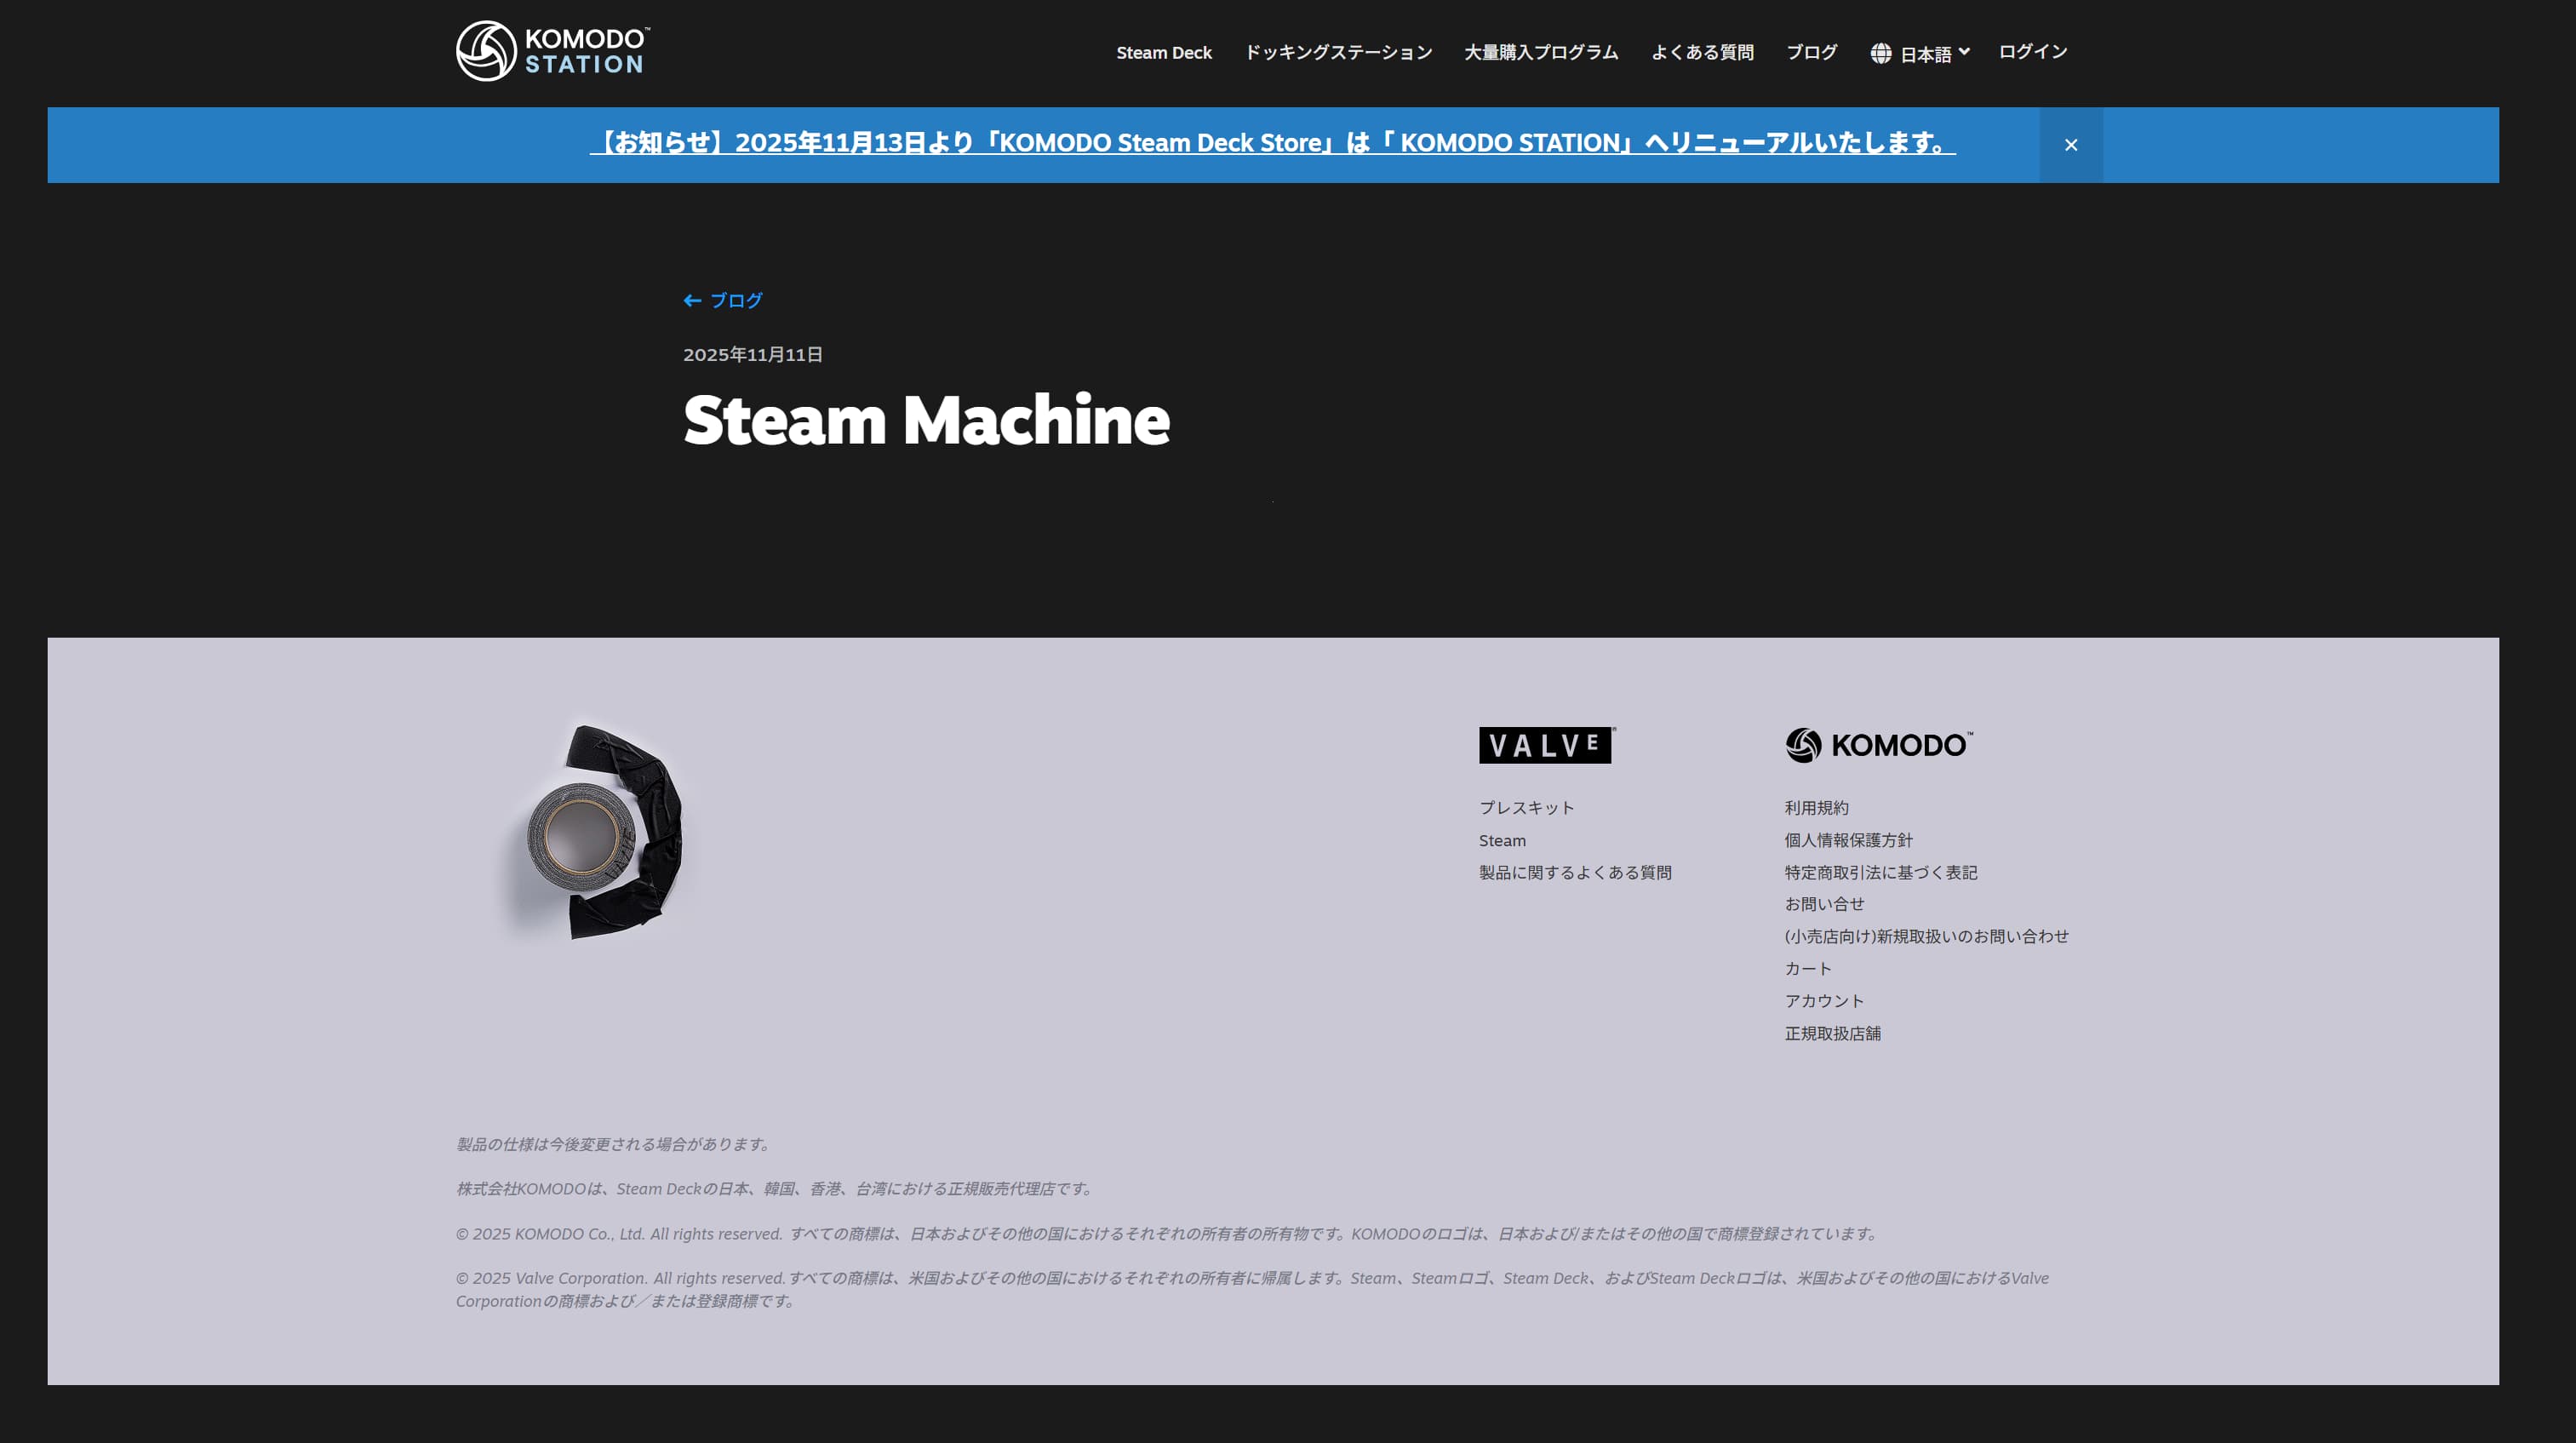Open 利用規約 from the footer
2576x1443 pixels.
[1816, 807]
